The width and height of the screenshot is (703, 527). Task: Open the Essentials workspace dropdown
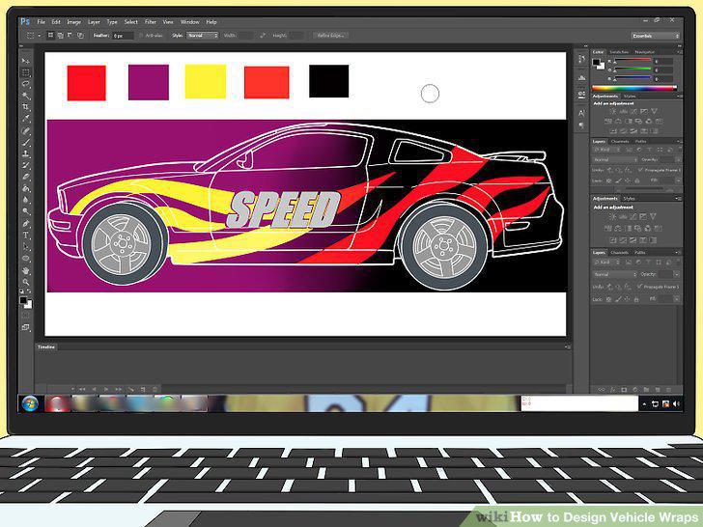click(x=656, y=36)
